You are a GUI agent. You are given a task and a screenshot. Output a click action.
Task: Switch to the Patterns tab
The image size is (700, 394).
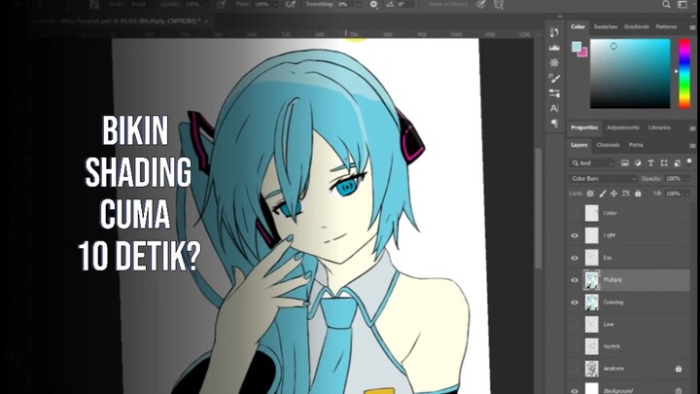click(666, 27)
